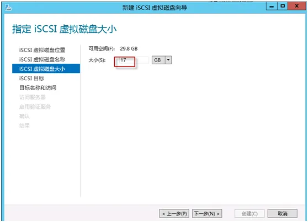Click the wizard icon in title bar

(8, 8)
